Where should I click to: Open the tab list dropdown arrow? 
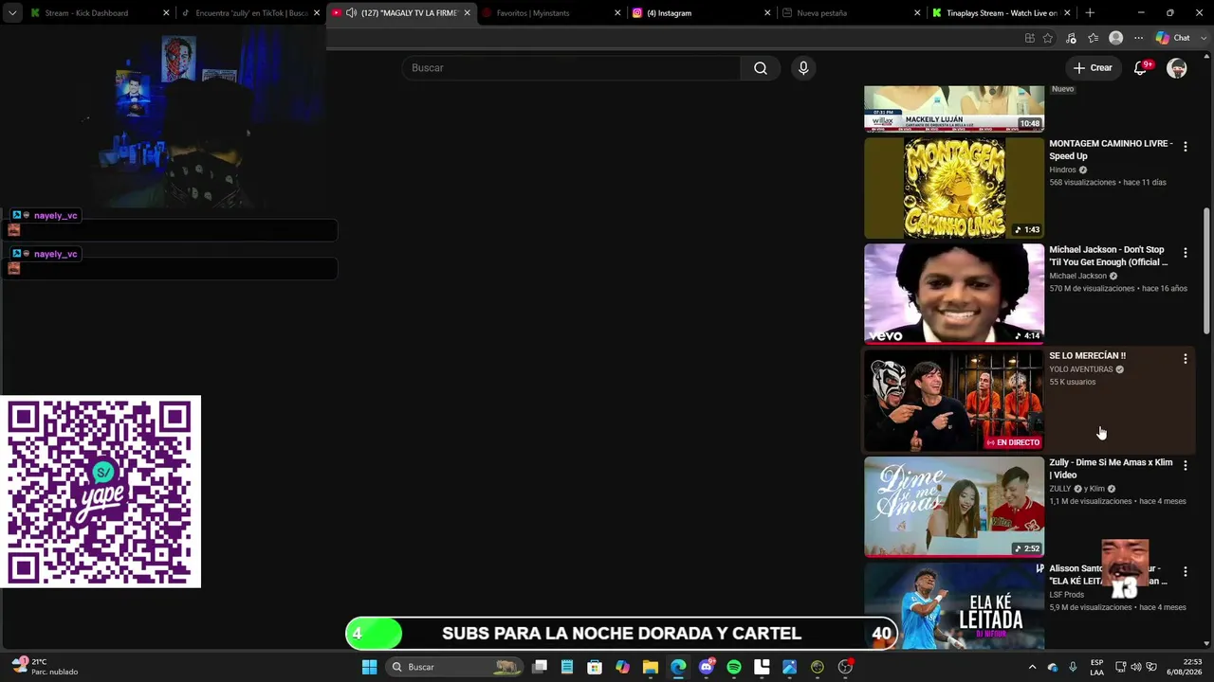(x=11, y=13)
